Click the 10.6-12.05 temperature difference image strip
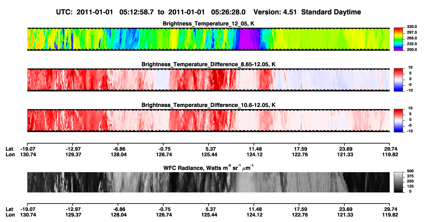The image size is (433, 222). tap(208, 120)
